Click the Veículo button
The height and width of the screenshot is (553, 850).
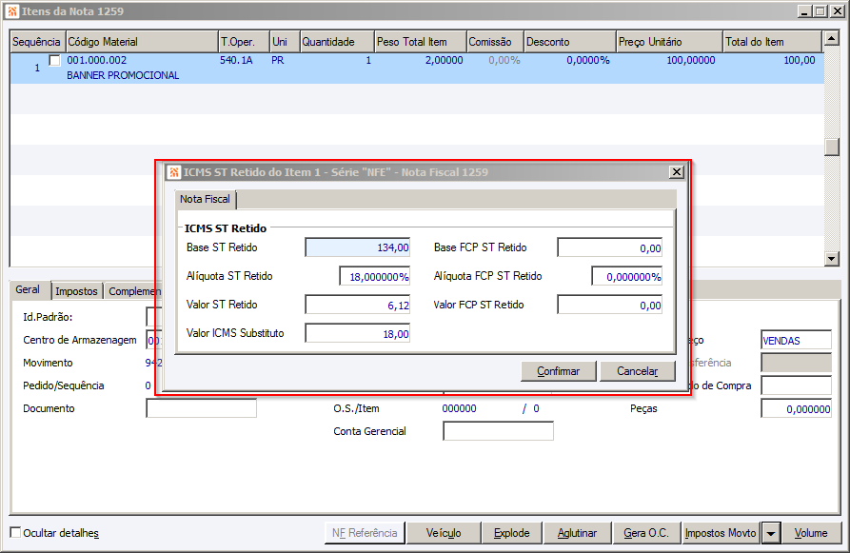pyautogui.click(x=444, y=533)
